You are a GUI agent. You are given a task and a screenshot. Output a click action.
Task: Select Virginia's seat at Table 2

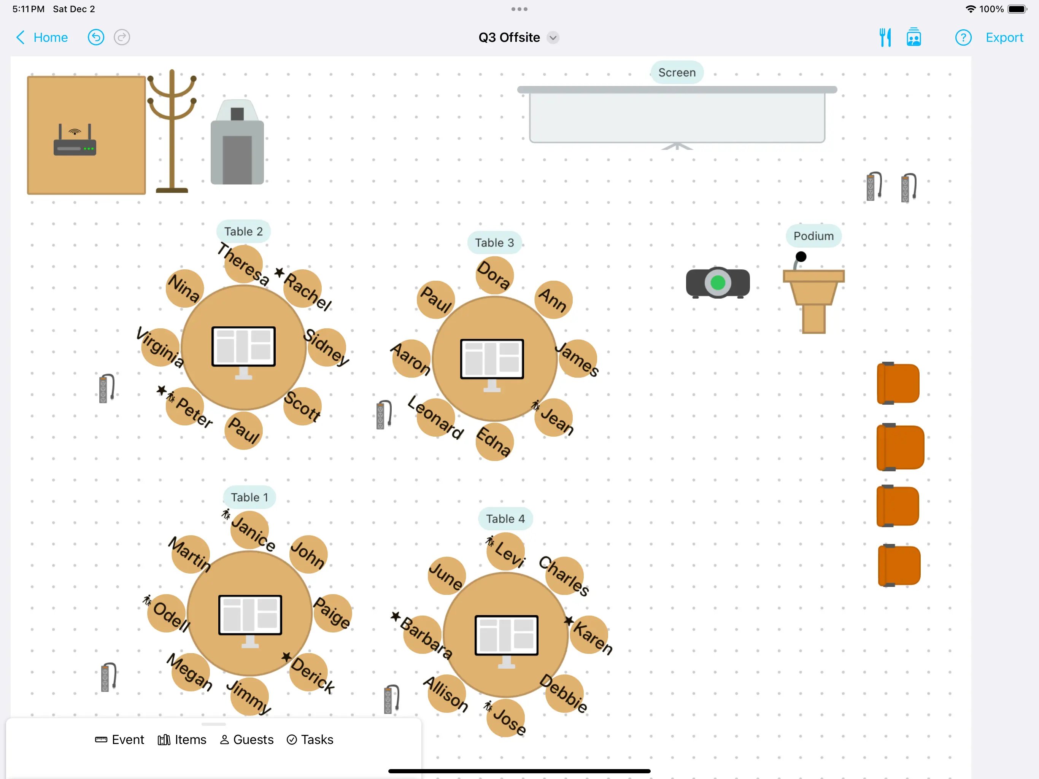coord(160,347)
